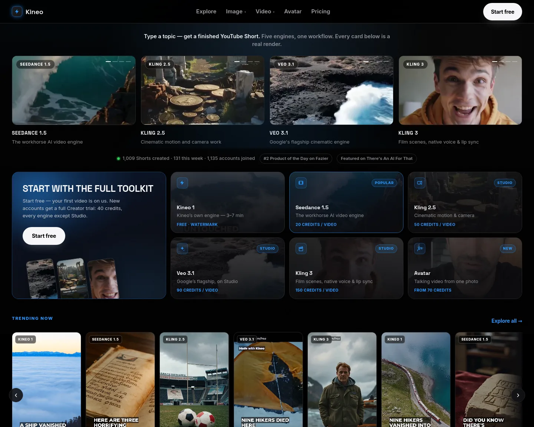Expand the Image dropdown menu
The width and height of the screenshot is (534, 427).
pyautogui.click(x=236, y=12)
